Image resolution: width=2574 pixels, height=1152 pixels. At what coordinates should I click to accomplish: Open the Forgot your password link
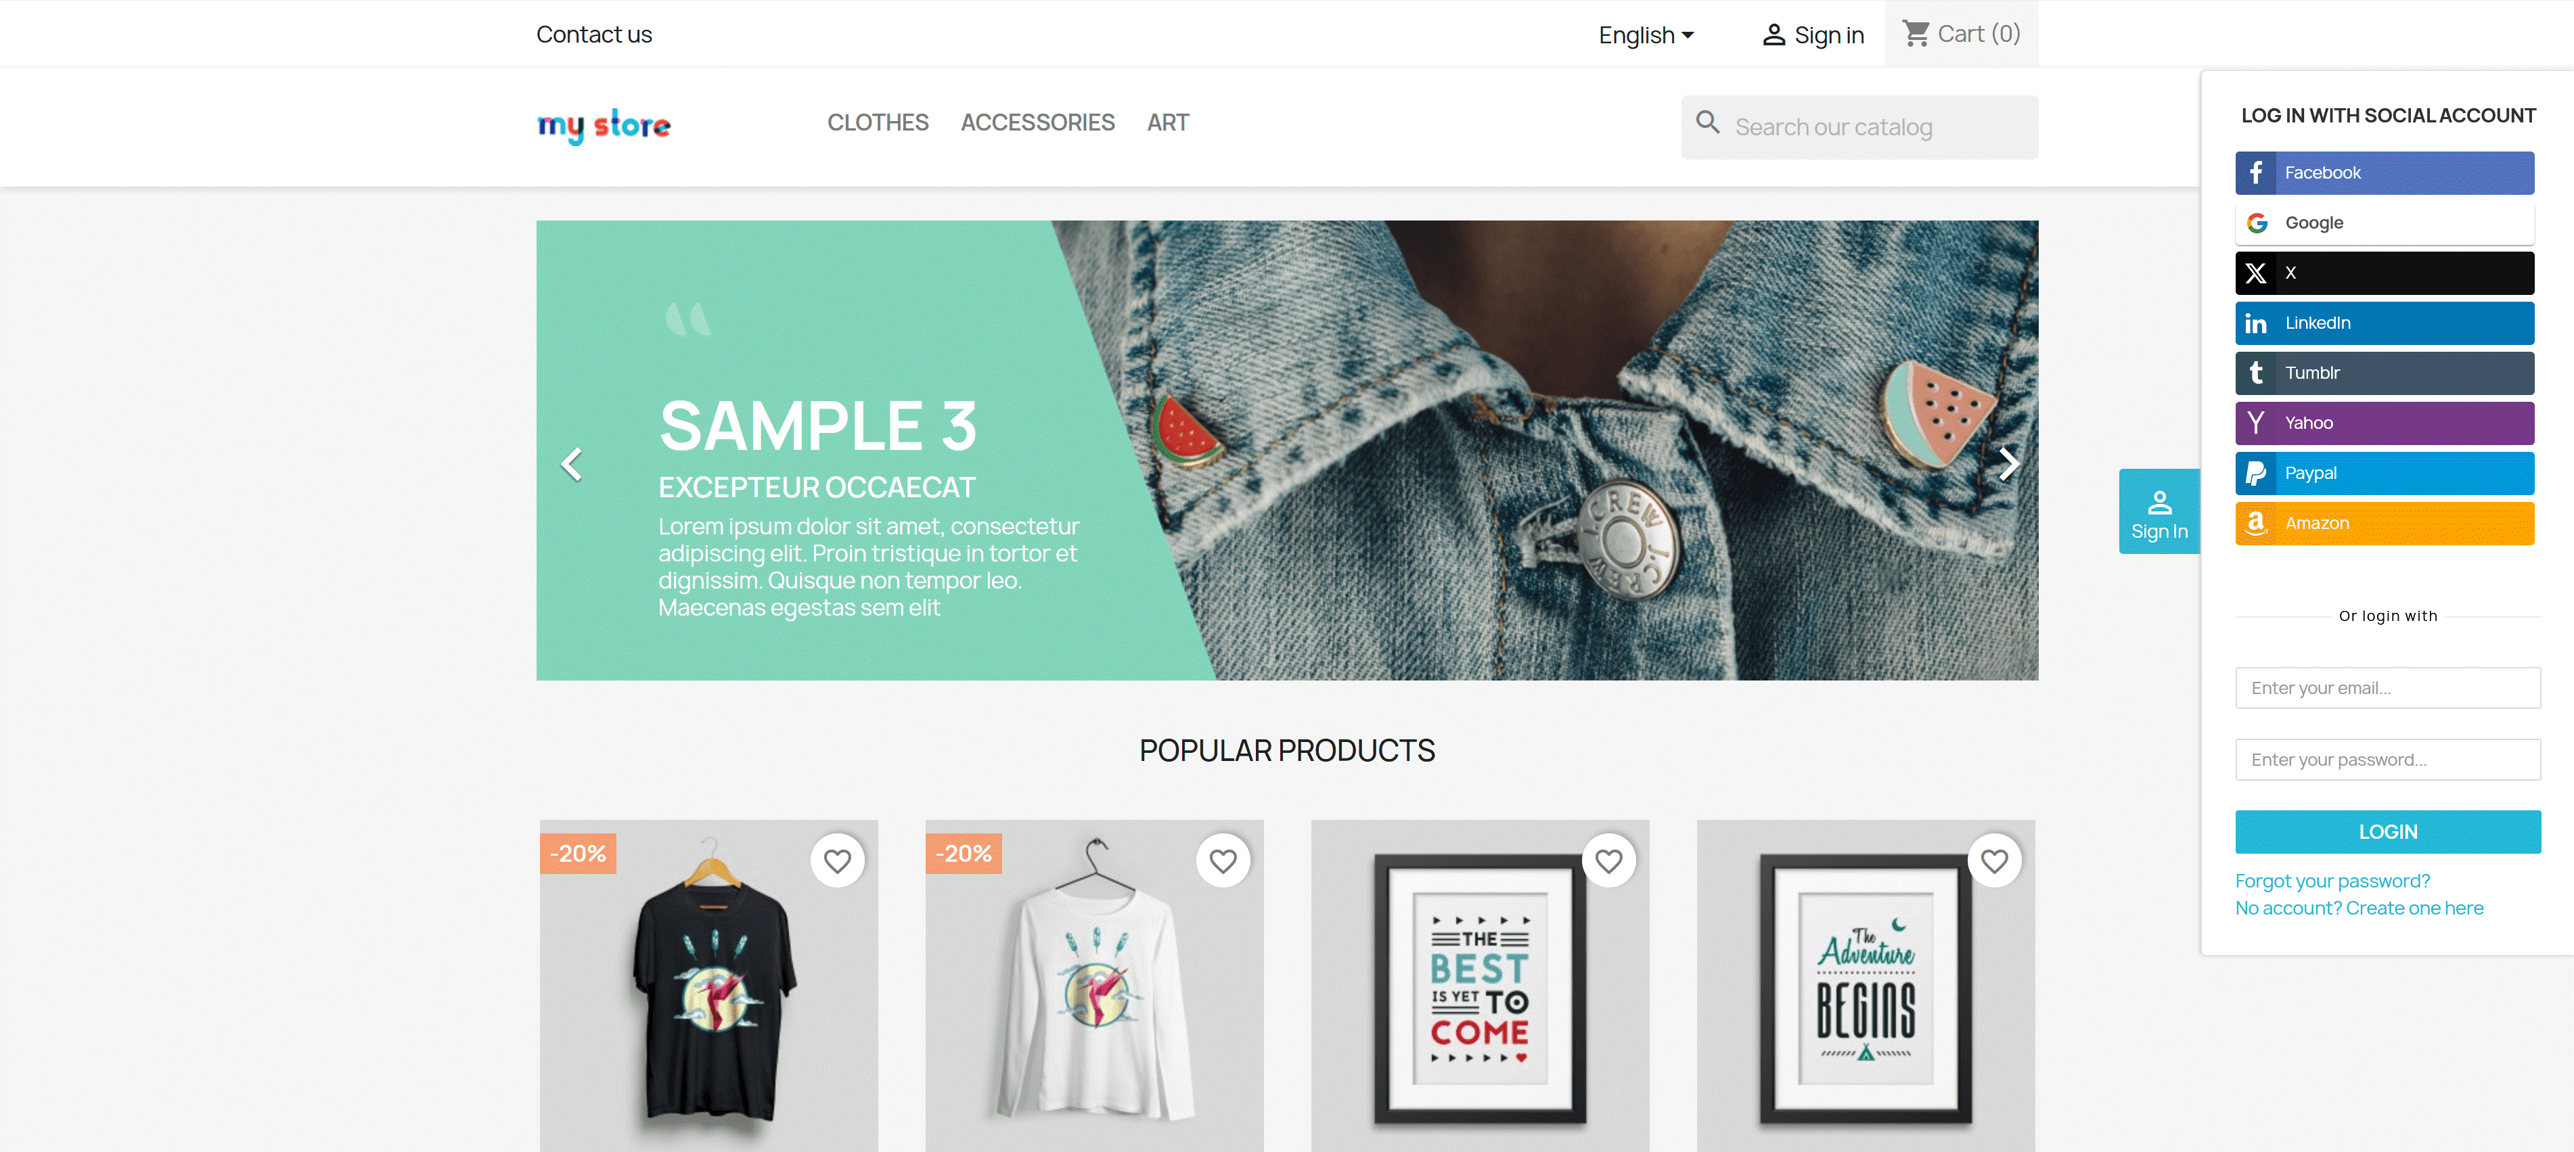(2332, 880)
